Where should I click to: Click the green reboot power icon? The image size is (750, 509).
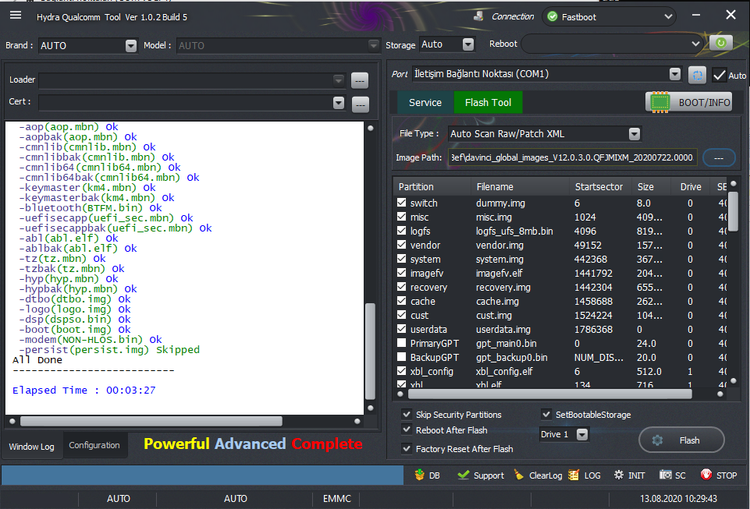pyautogui.click(x=721, y=43)
